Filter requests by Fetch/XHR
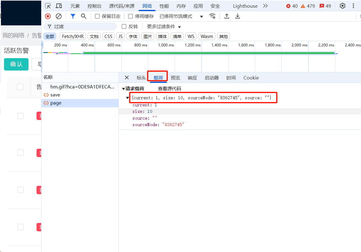361x252 pixels. [73, 36]
